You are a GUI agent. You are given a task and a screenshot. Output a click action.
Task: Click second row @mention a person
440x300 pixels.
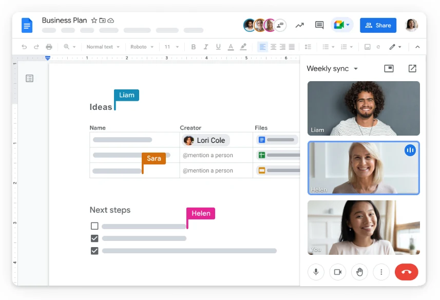tap(207, 155)
